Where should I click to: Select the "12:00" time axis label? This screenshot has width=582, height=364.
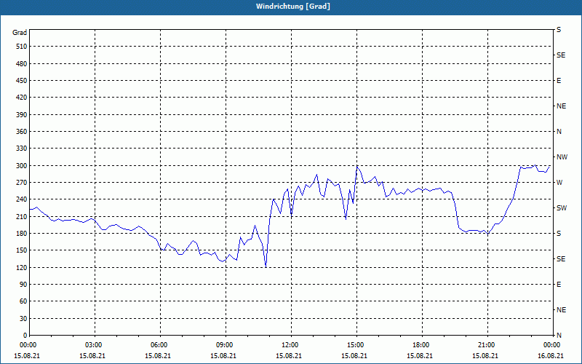pyautogui.click(x=289, y=345)
